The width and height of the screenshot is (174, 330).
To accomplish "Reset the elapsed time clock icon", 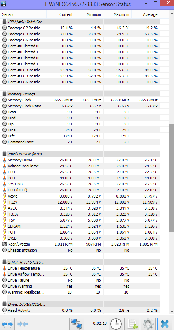I will click(x=116, y=324).
